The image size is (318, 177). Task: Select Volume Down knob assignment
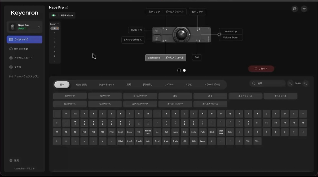(231, 38)
